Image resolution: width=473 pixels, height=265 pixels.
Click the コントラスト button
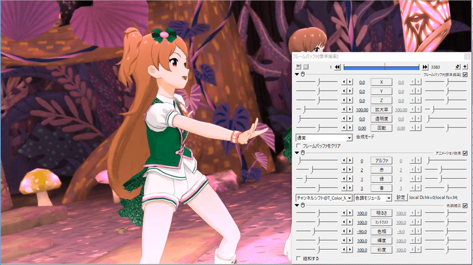coord(381,222)
